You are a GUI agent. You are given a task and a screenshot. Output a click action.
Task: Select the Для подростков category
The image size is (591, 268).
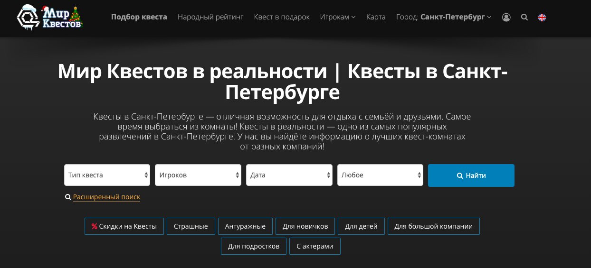254,246
